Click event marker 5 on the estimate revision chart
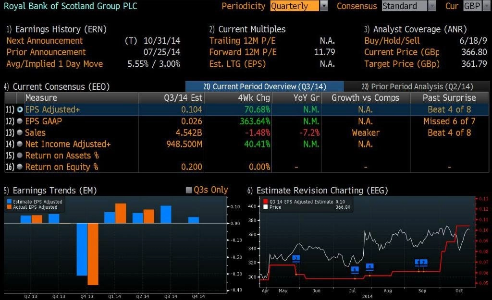This screenshot has height=300, width=492. 355,269
